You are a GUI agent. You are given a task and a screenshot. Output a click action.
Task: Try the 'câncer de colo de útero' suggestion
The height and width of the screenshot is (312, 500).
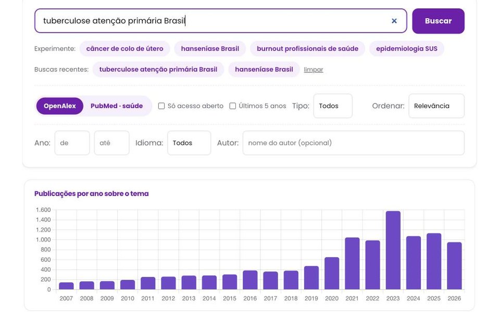124,49
